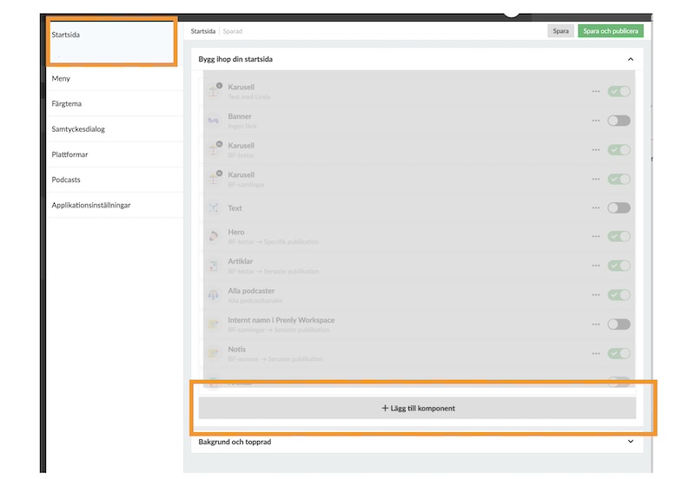695x479 pixels.
Task: Click the Banner component icon
Action: click(x=213, y=121)
